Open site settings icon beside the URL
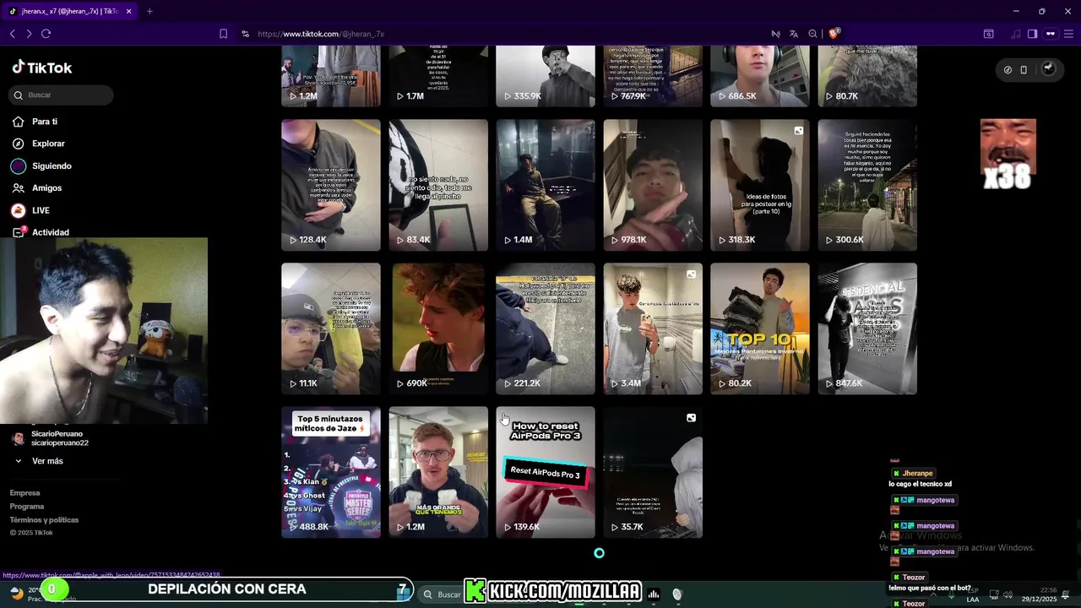 pyautogui.click(x=245, y=34)
